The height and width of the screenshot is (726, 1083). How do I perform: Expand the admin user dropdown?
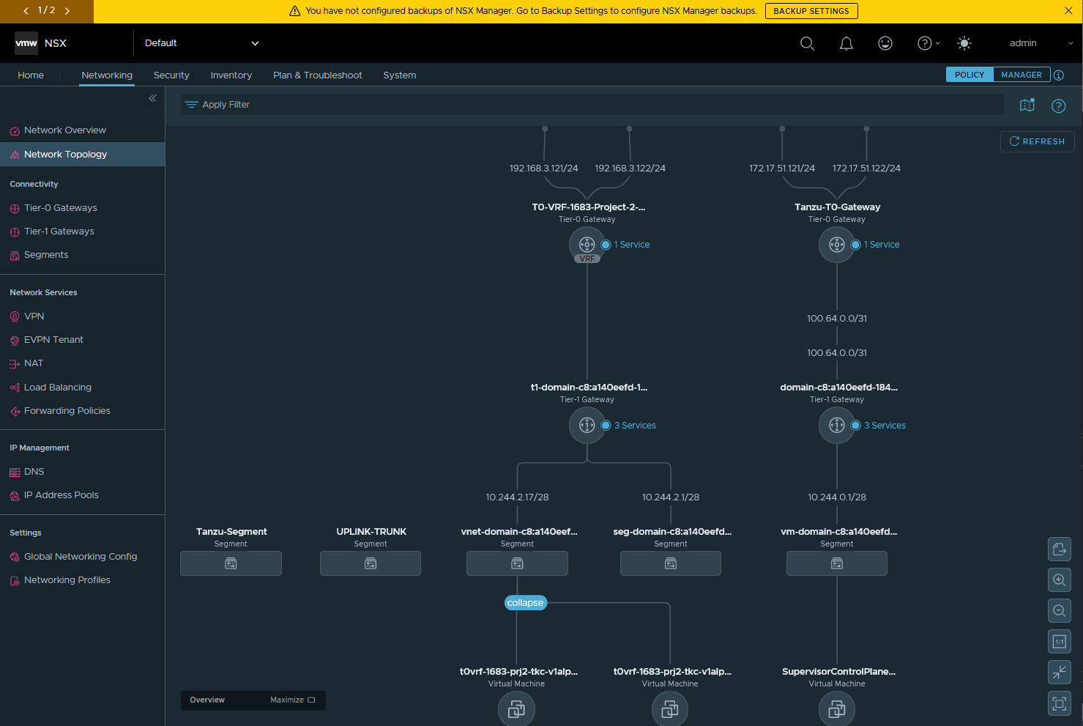point(1041,43)
